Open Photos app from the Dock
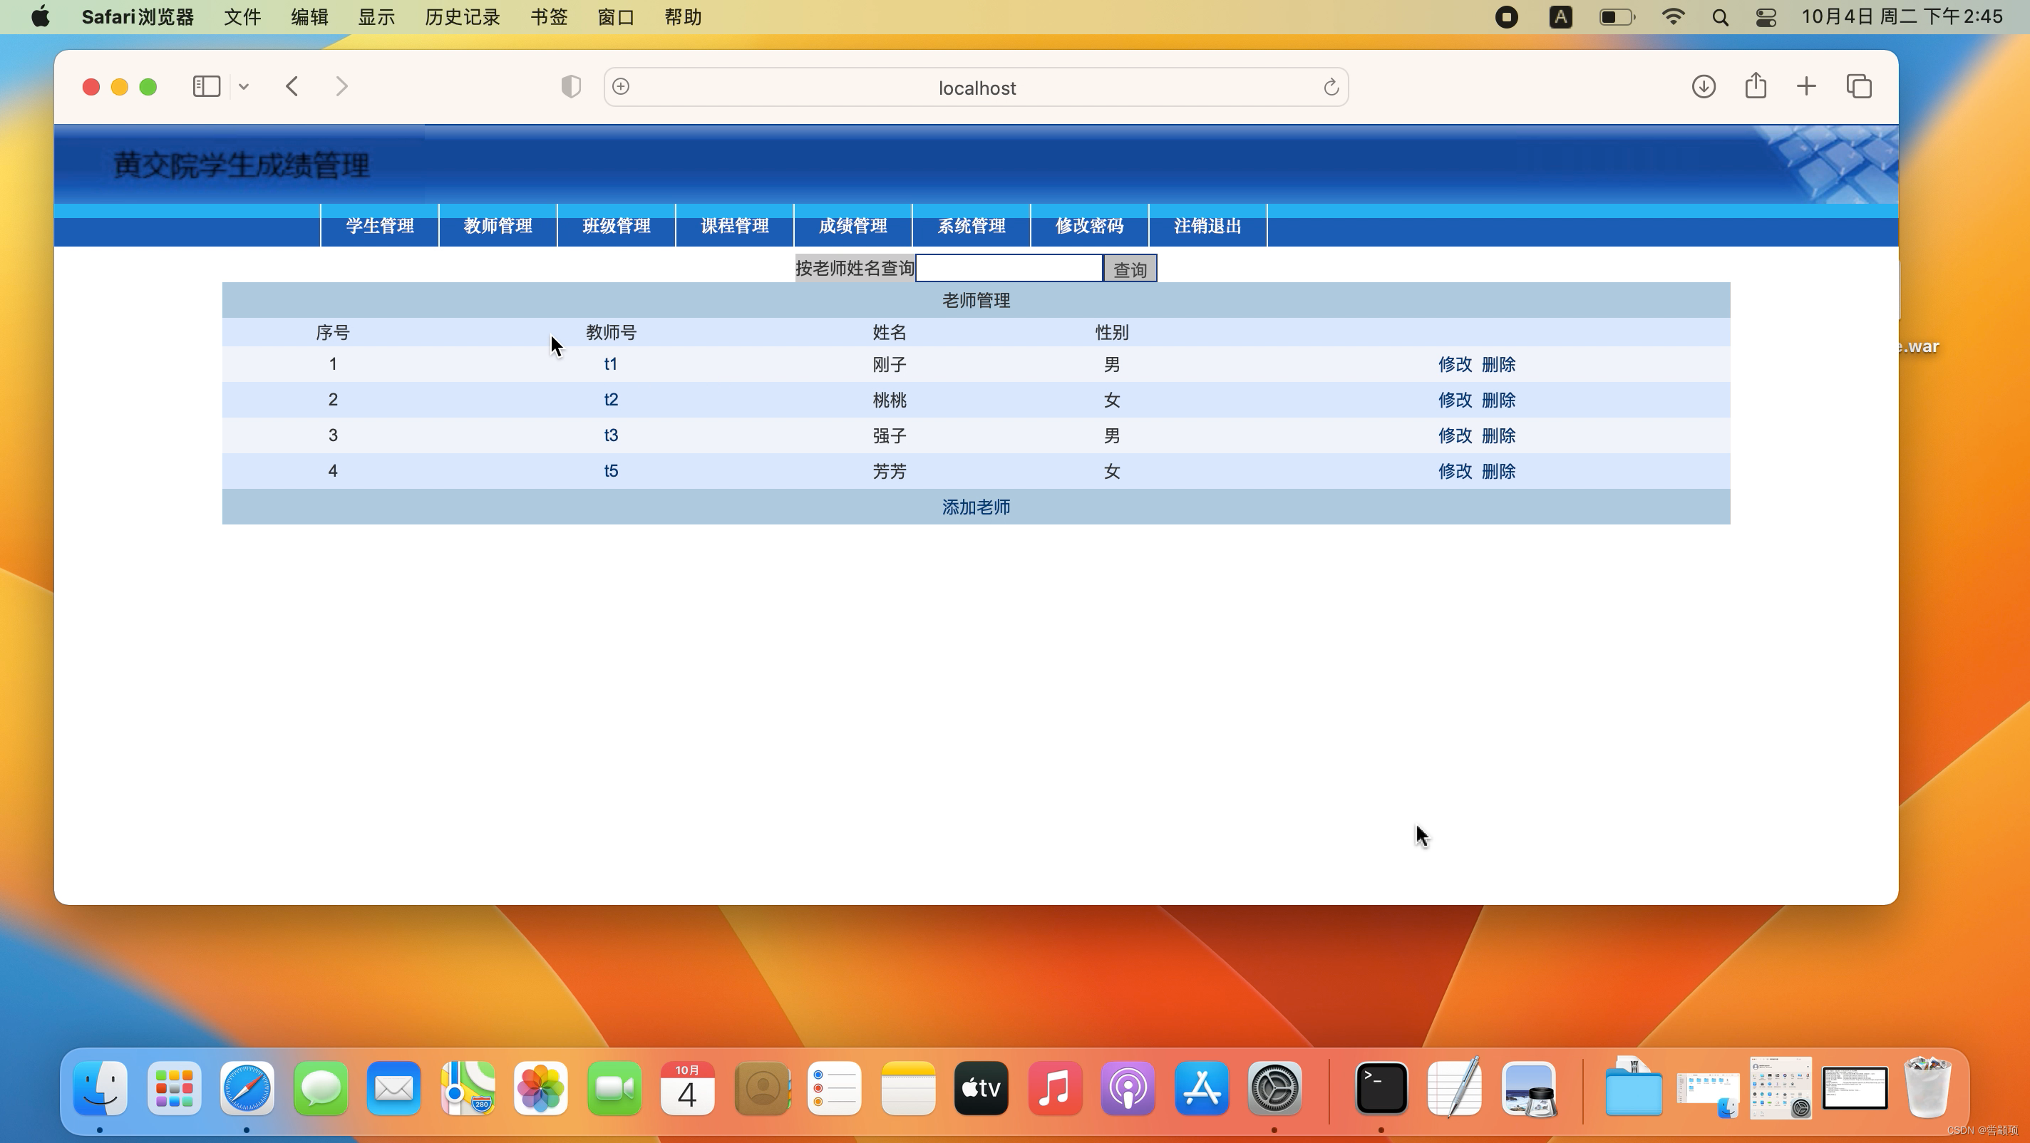2030x1143 pixels. (x=540, y=1088)
